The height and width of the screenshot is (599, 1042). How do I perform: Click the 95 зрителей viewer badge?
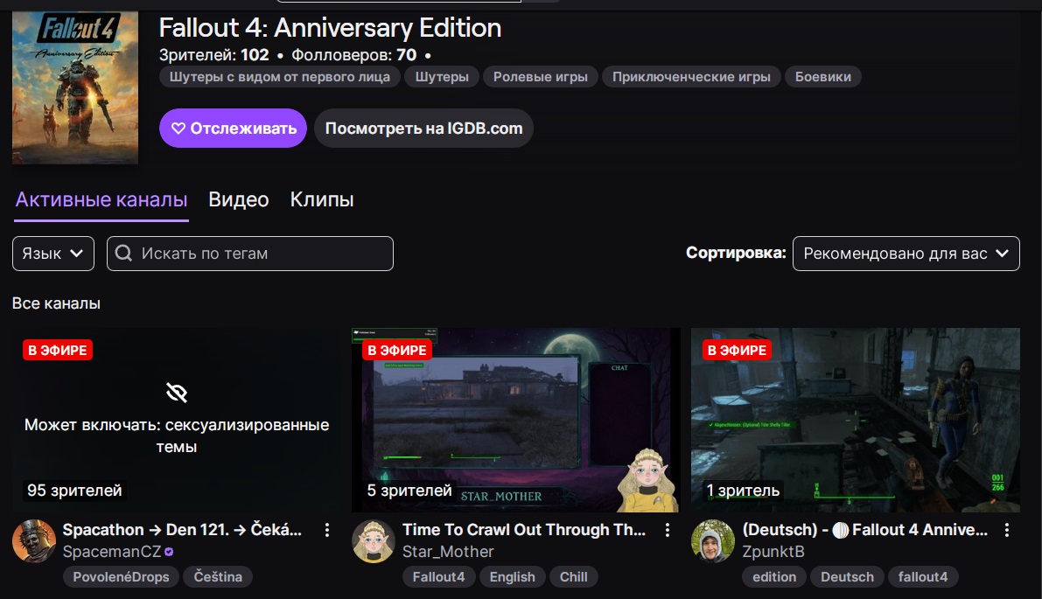click(74, 491)
